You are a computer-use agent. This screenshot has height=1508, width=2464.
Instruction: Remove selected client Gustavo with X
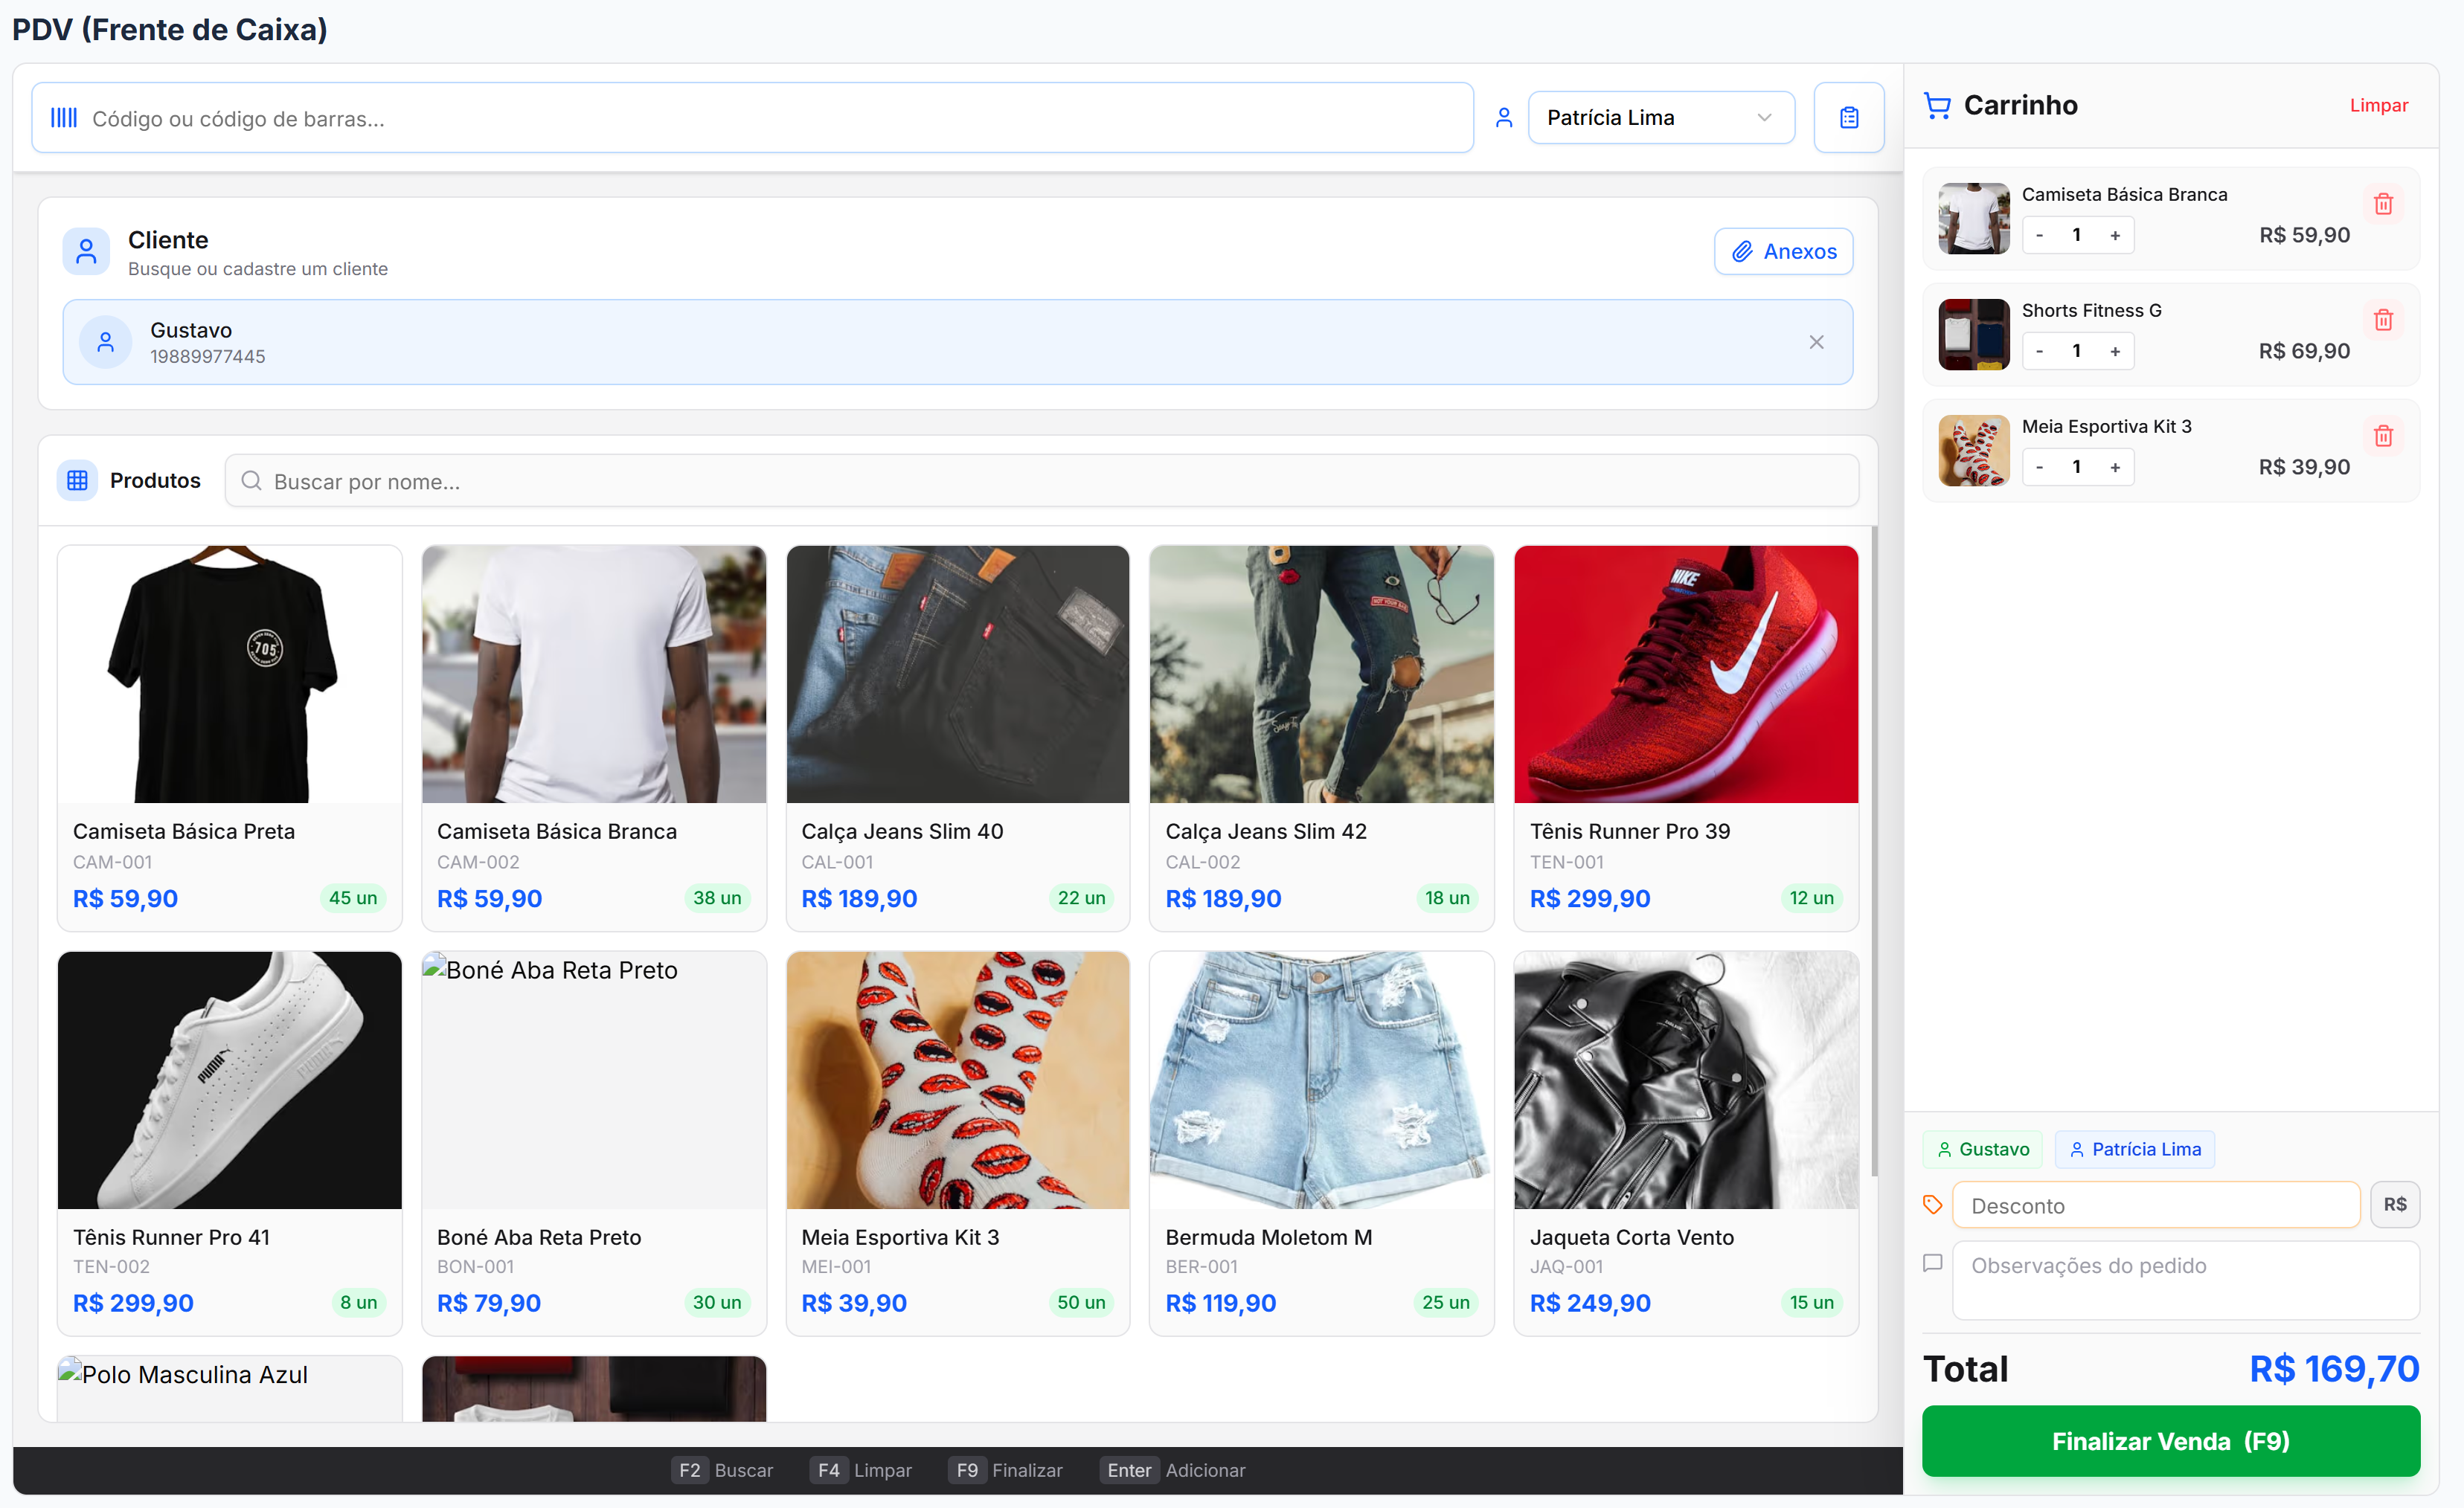[x=1816, y=342]
